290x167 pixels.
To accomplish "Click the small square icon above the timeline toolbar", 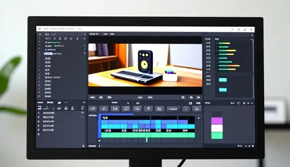I will click(190, 103).
